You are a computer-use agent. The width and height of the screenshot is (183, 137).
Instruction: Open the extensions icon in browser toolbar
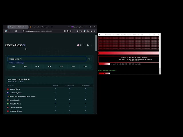88,31
